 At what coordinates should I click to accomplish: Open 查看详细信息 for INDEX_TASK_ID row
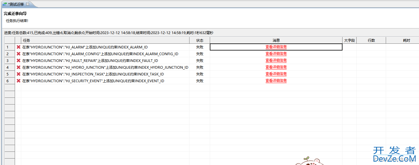(x=276, y=74)
